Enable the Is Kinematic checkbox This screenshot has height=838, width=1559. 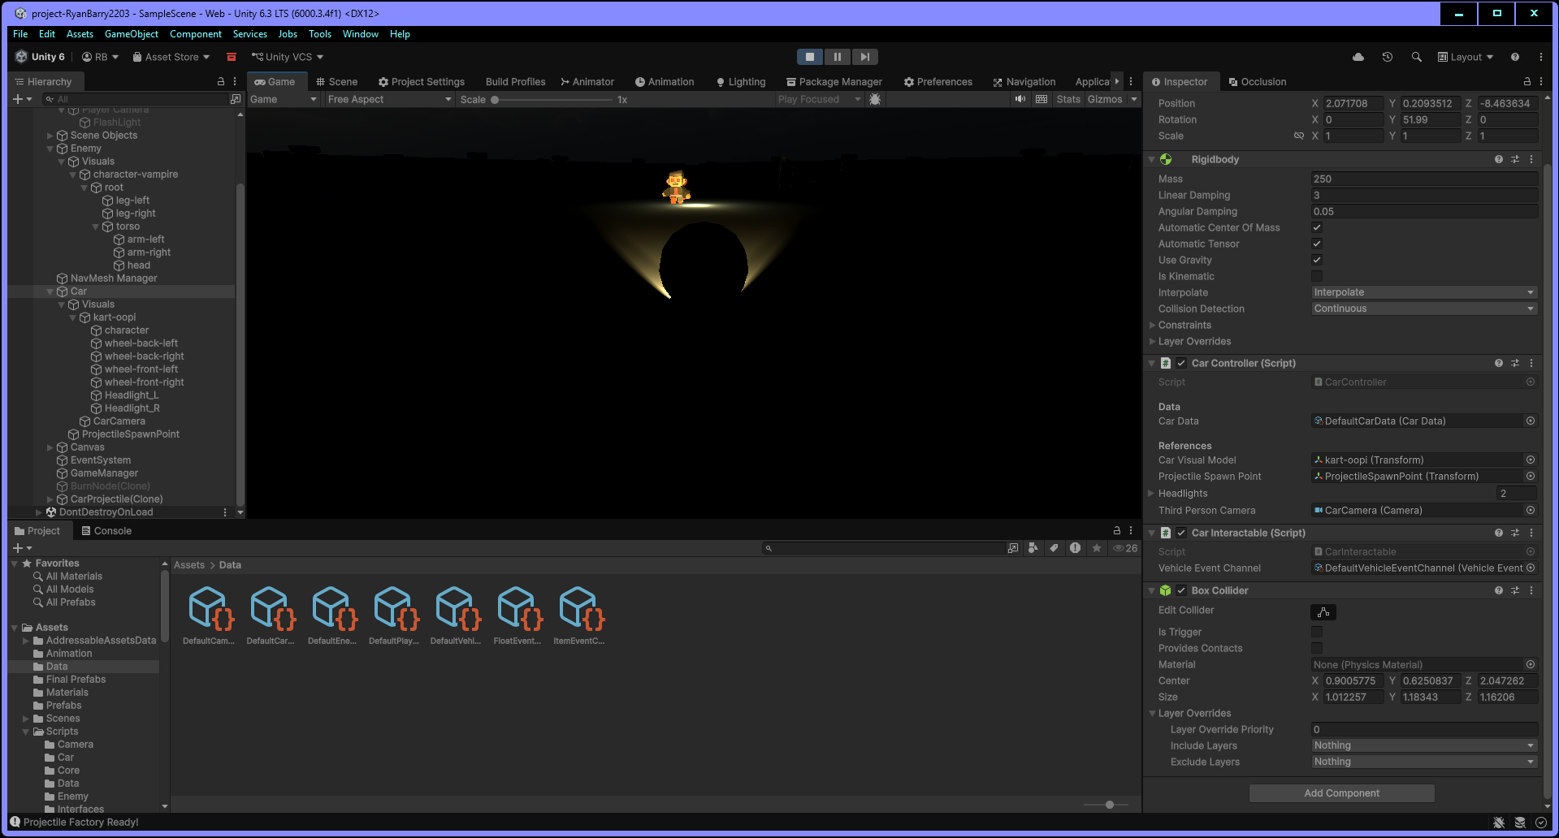1317,276
